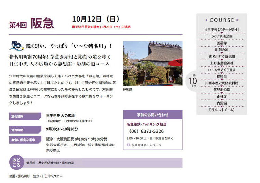This screenshot has width=260, height=183.
Task: Click the 阪急・大阪梅田駅 train time line
Action: tap(77, 139)
